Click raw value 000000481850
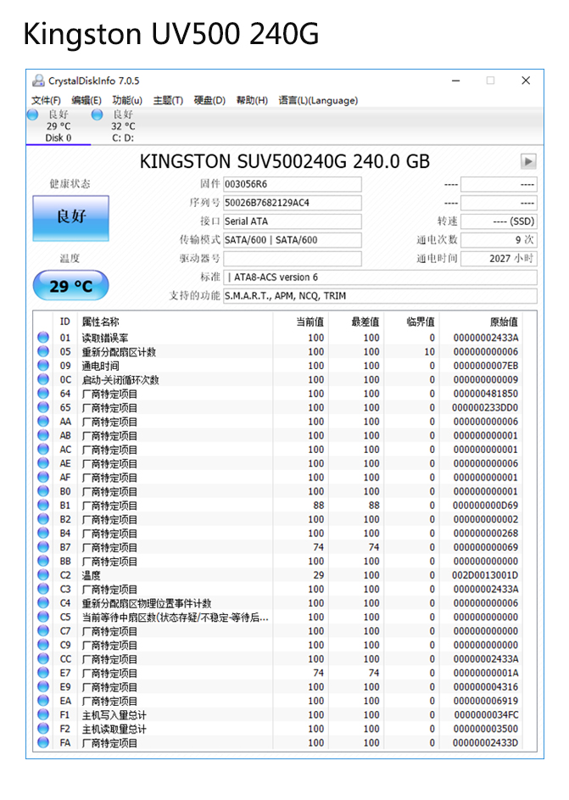Screen dimensions: 569x800 (485, 394)
